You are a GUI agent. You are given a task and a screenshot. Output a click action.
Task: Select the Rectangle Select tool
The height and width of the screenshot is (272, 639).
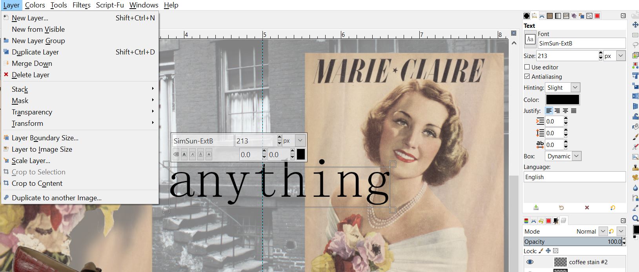point(635,35)
